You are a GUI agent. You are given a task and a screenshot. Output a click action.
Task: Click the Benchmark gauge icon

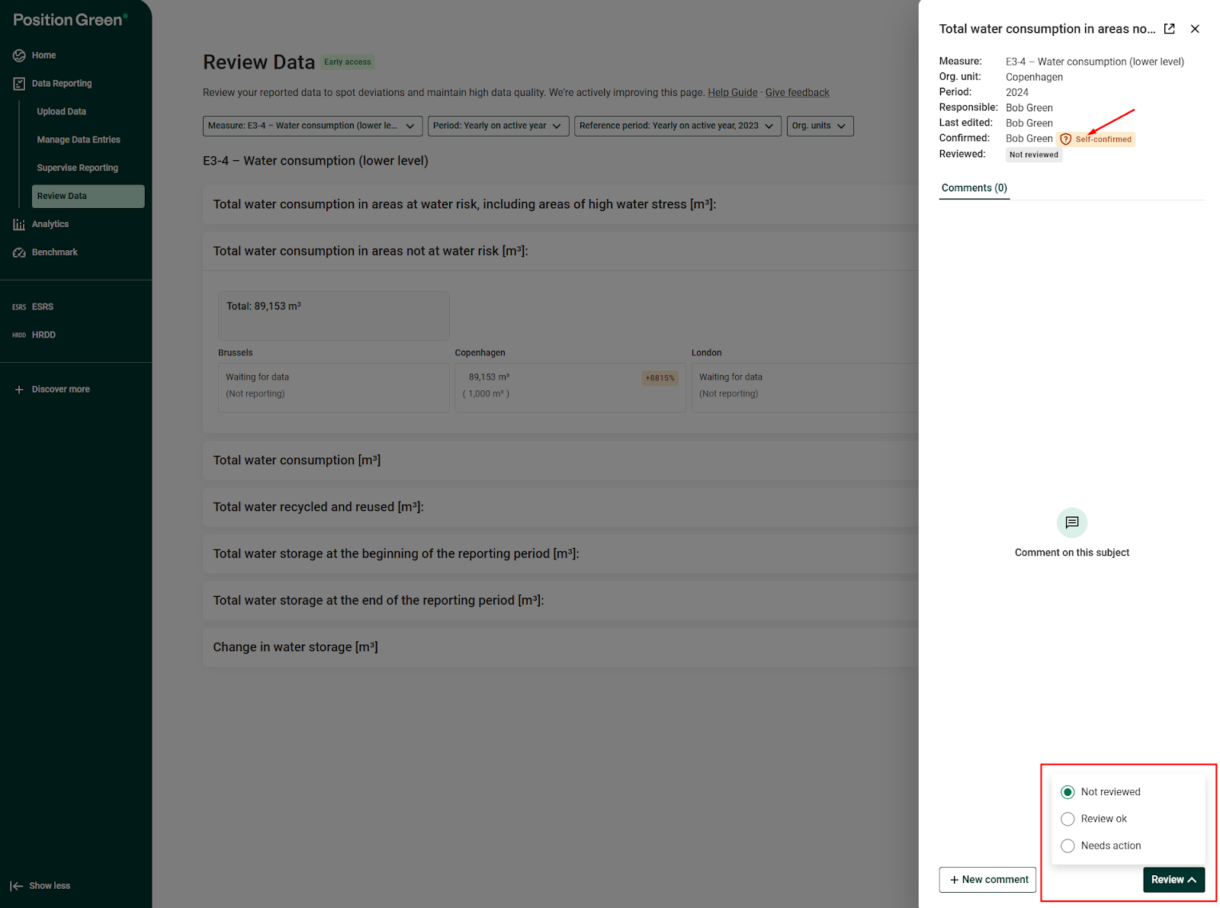click(x=19, y=252)
